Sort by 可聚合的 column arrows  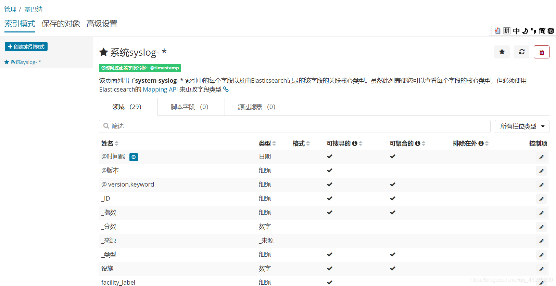[x=424, y=144]
